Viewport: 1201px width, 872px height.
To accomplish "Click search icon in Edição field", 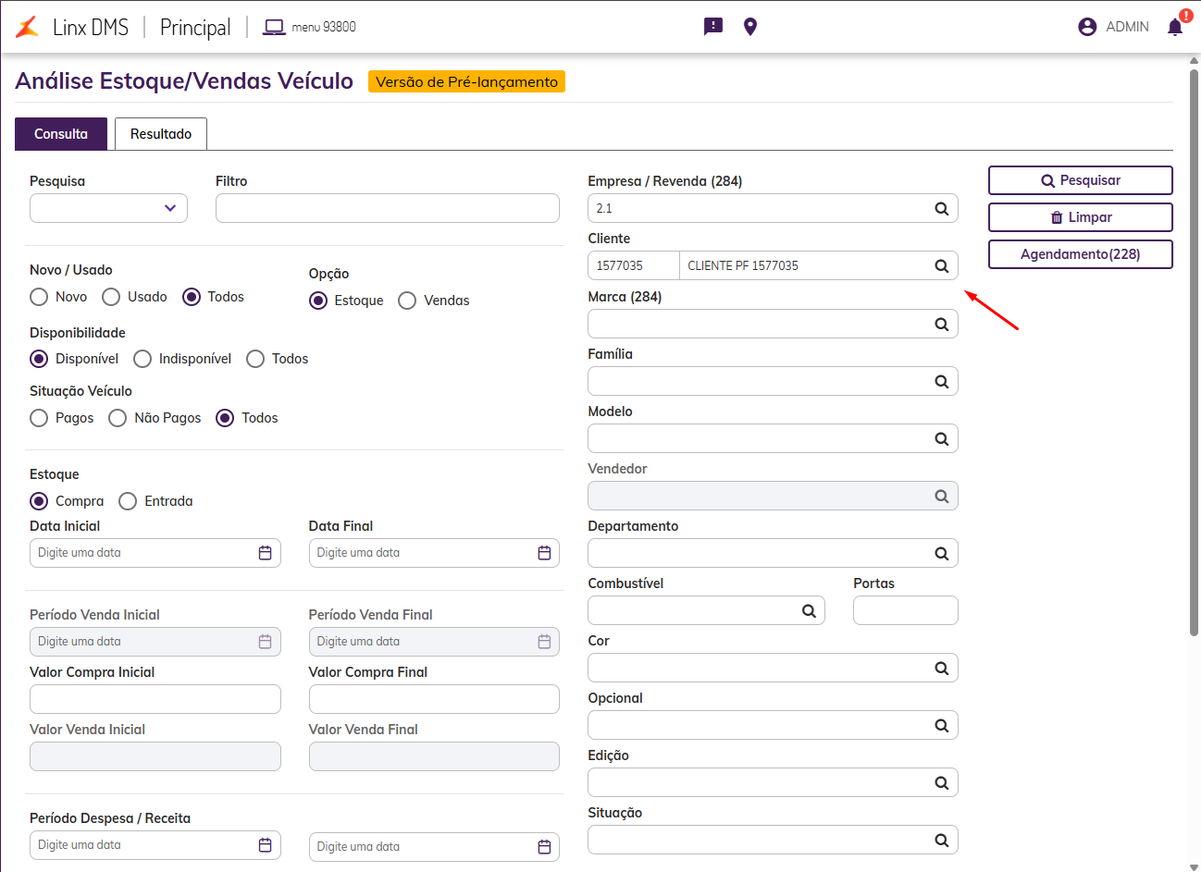I will (x=942, y=783).
